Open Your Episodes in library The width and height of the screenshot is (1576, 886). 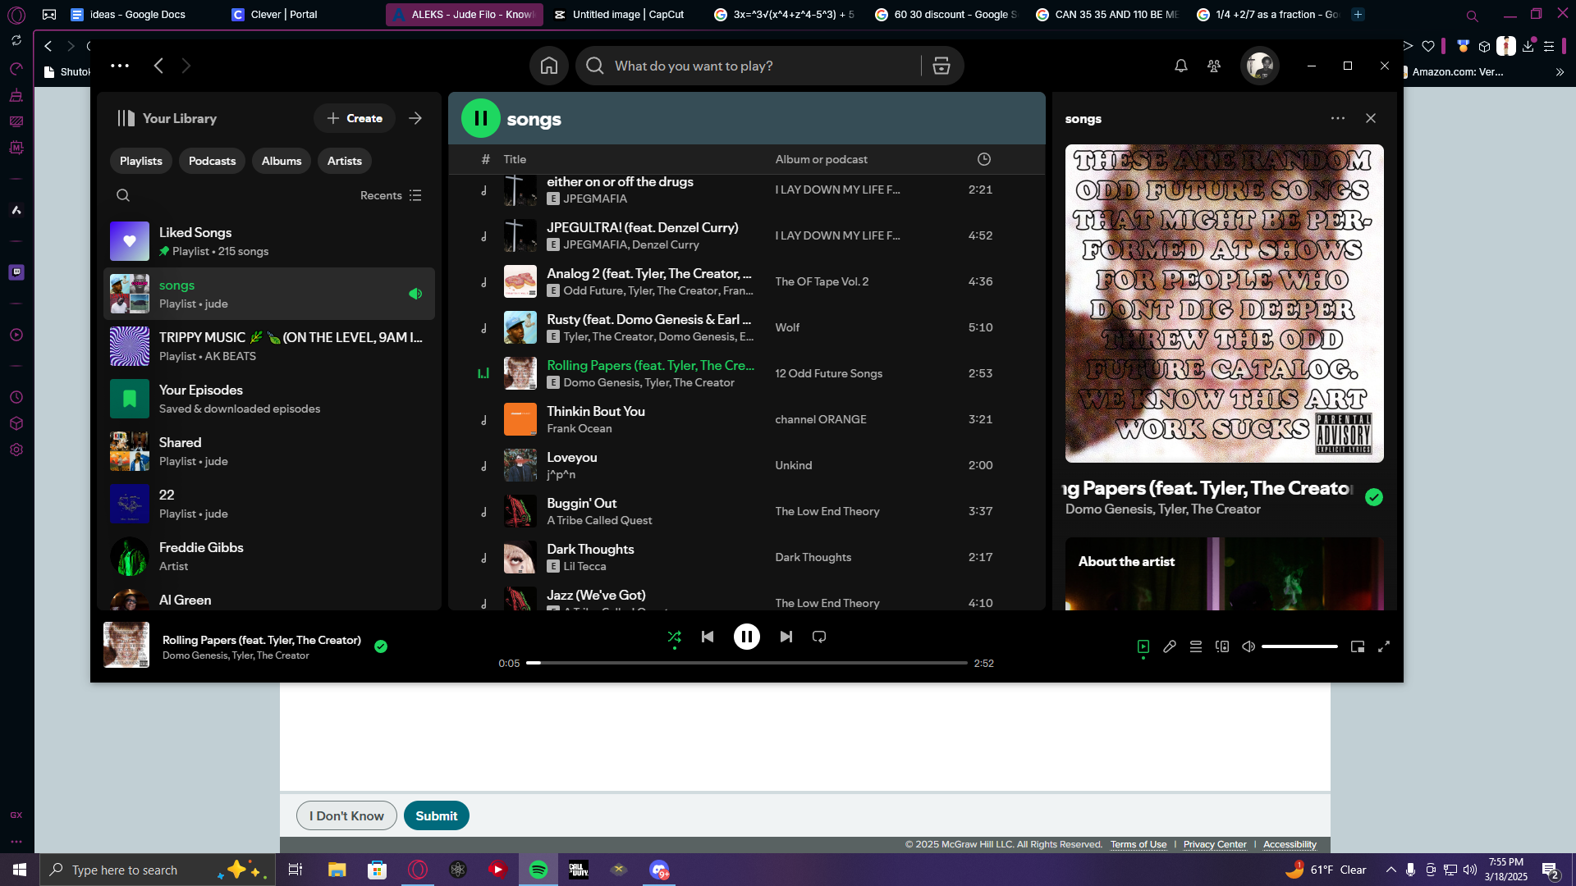pyautogui.click(x=269, y=399)
